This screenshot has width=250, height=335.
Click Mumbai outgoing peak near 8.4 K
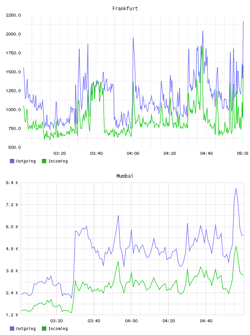click(236, 188)
